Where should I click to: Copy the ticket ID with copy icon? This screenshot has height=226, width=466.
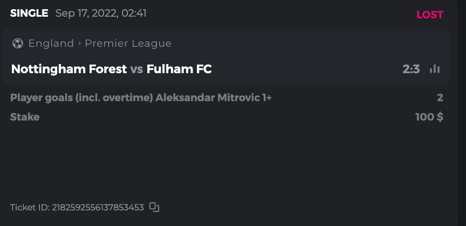[154, 207]
